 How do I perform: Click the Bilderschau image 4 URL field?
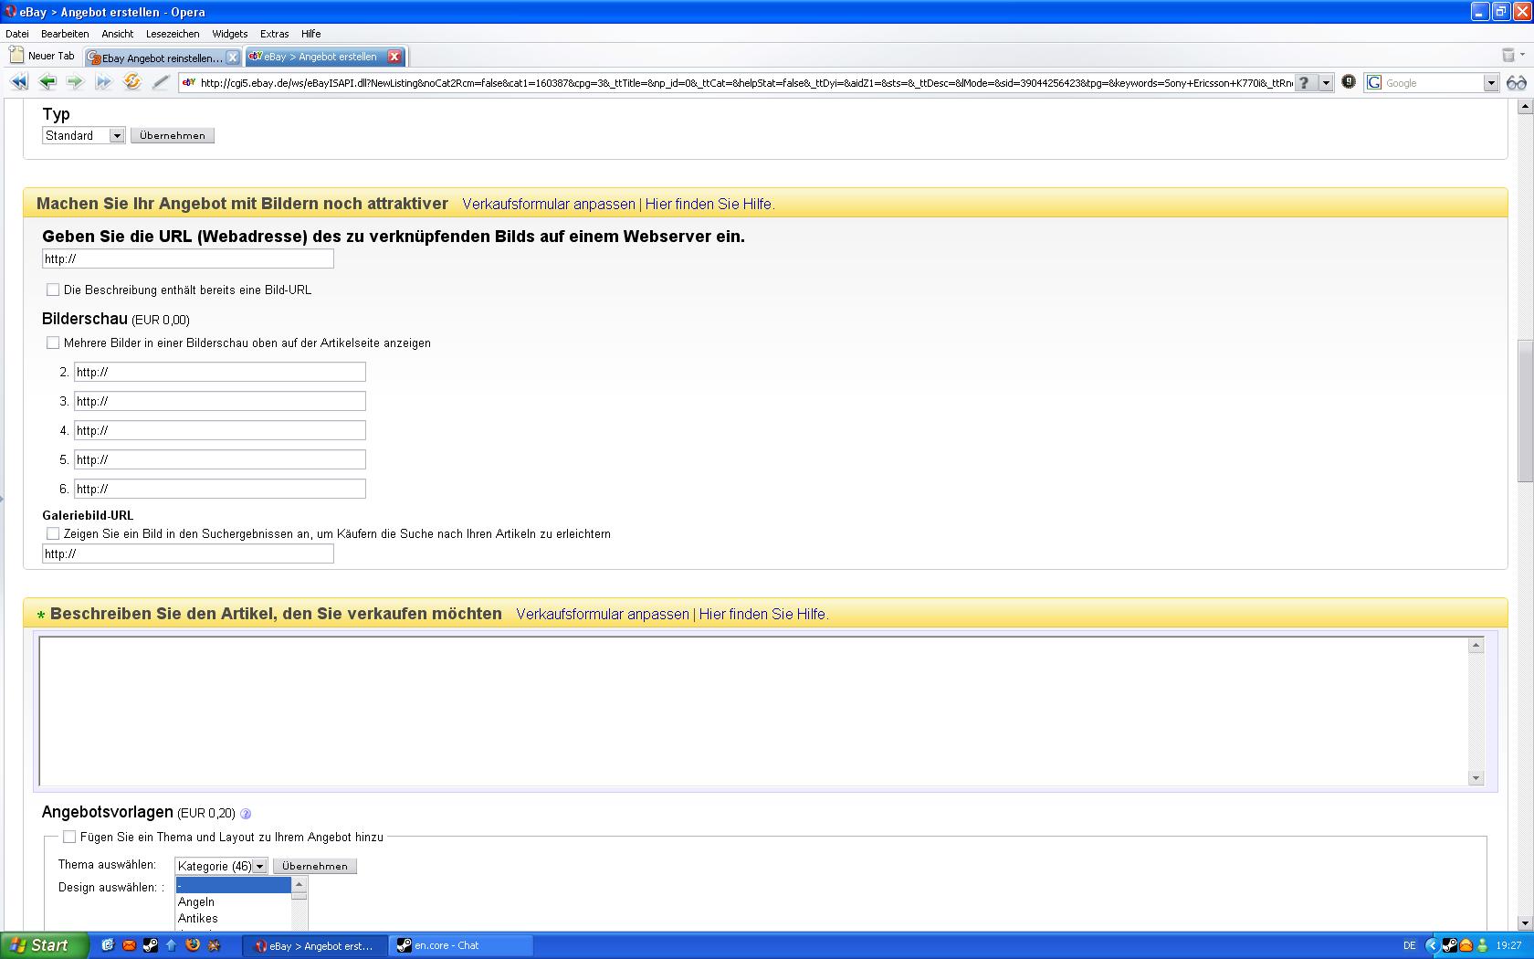tap(220, 430)
